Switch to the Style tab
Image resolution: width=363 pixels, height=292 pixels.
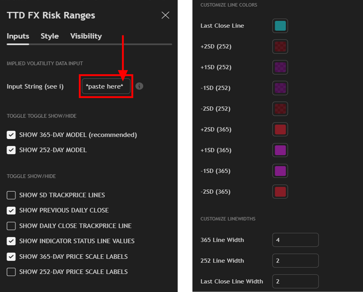pos(49,36)
